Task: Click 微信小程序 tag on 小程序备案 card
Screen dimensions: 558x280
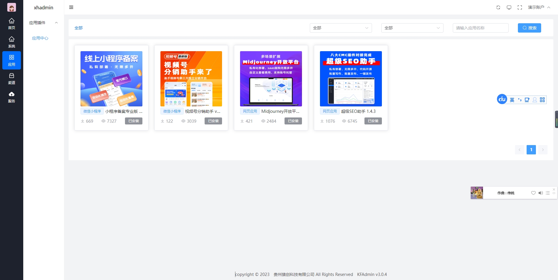Action: [x=92, y=111]
